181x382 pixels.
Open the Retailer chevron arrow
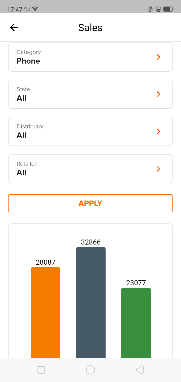coord(158,169)
